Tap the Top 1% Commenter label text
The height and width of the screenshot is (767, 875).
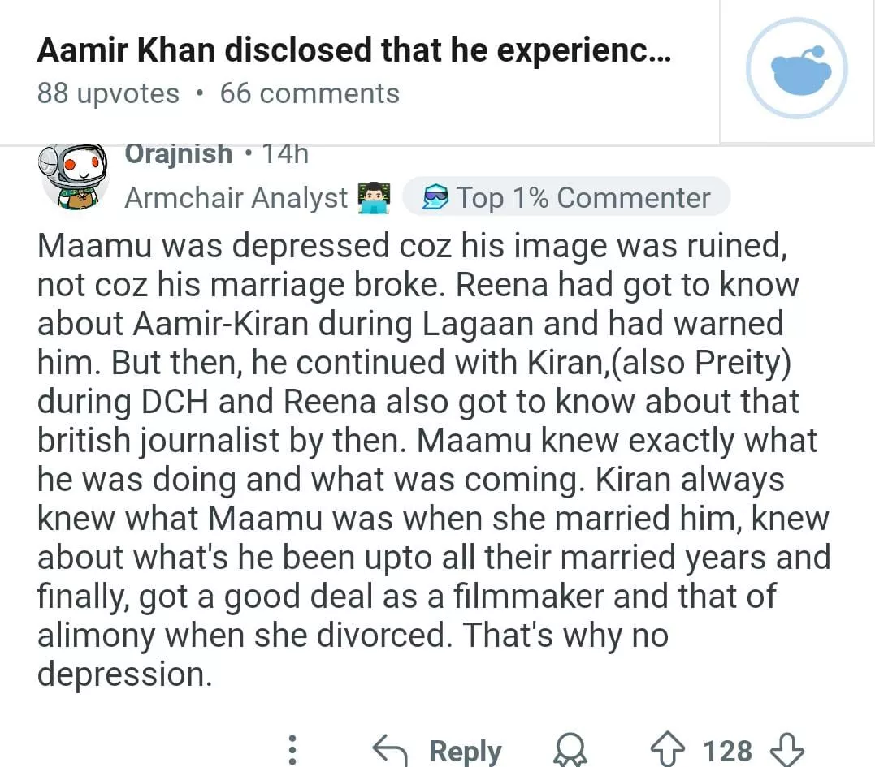click(x=583, y=197)
